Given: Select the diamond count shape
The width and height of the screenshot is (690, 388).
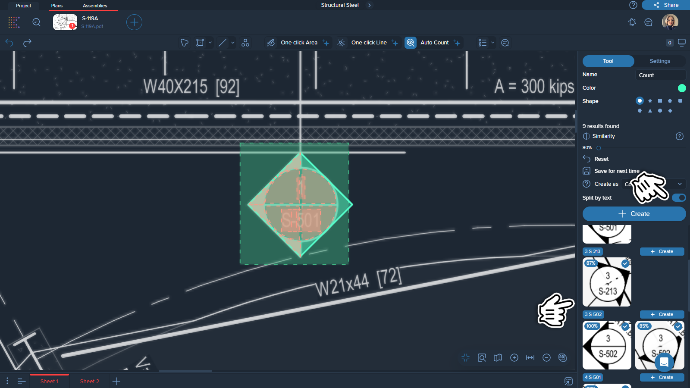Looking at the screenshot, I should [670, 111].
